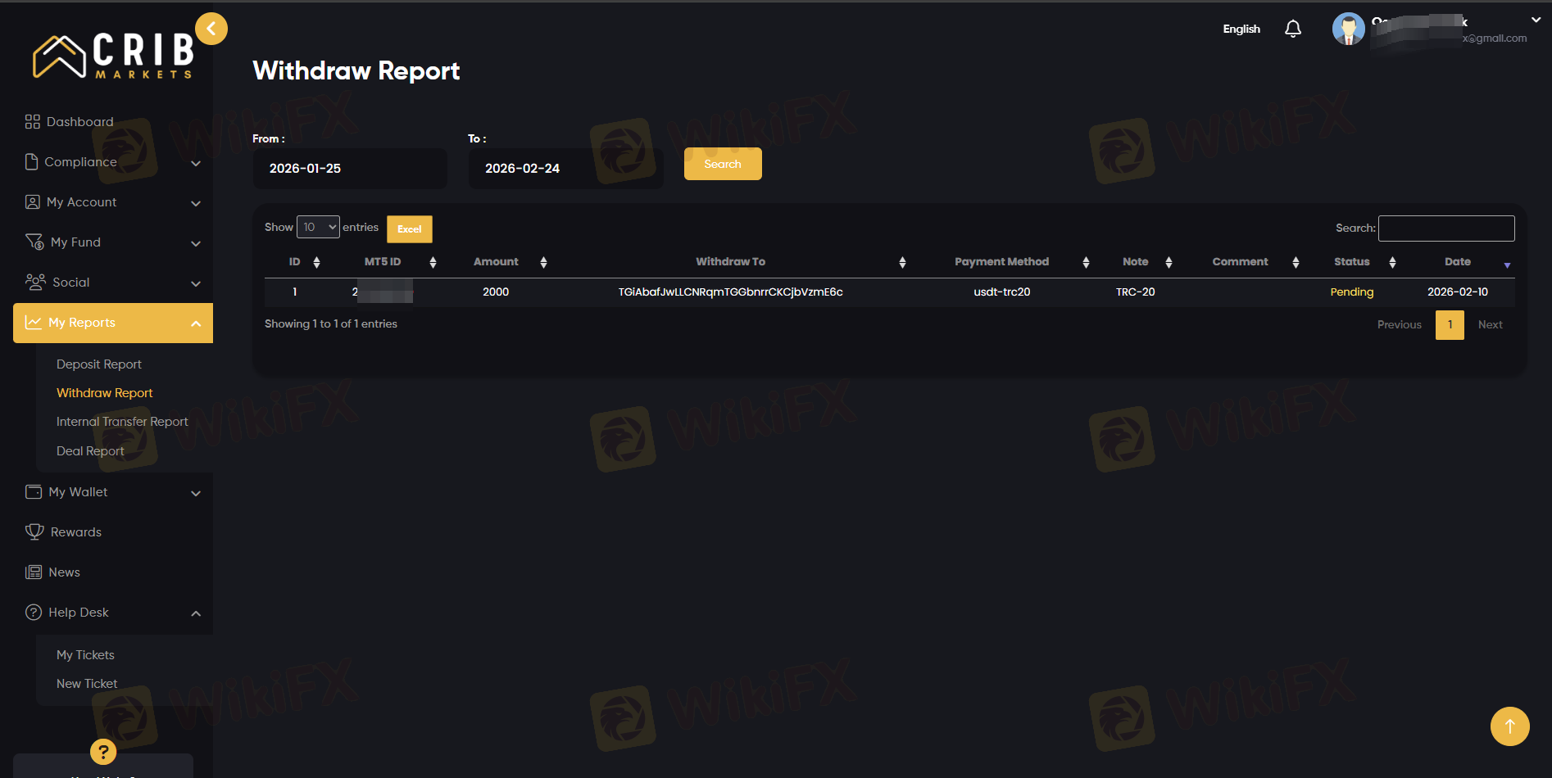Select page 1 in pagination
Image resolution: width=1552 pixels, height=778 pixels.
1450,325
